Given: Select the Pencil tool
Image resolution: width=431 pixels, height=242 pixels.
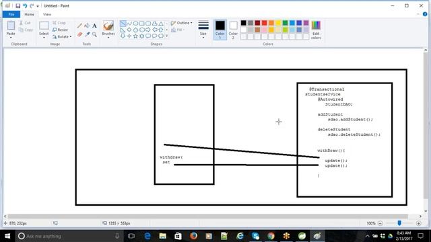Looking at the screenshot, I should click(x=79, y=26).
